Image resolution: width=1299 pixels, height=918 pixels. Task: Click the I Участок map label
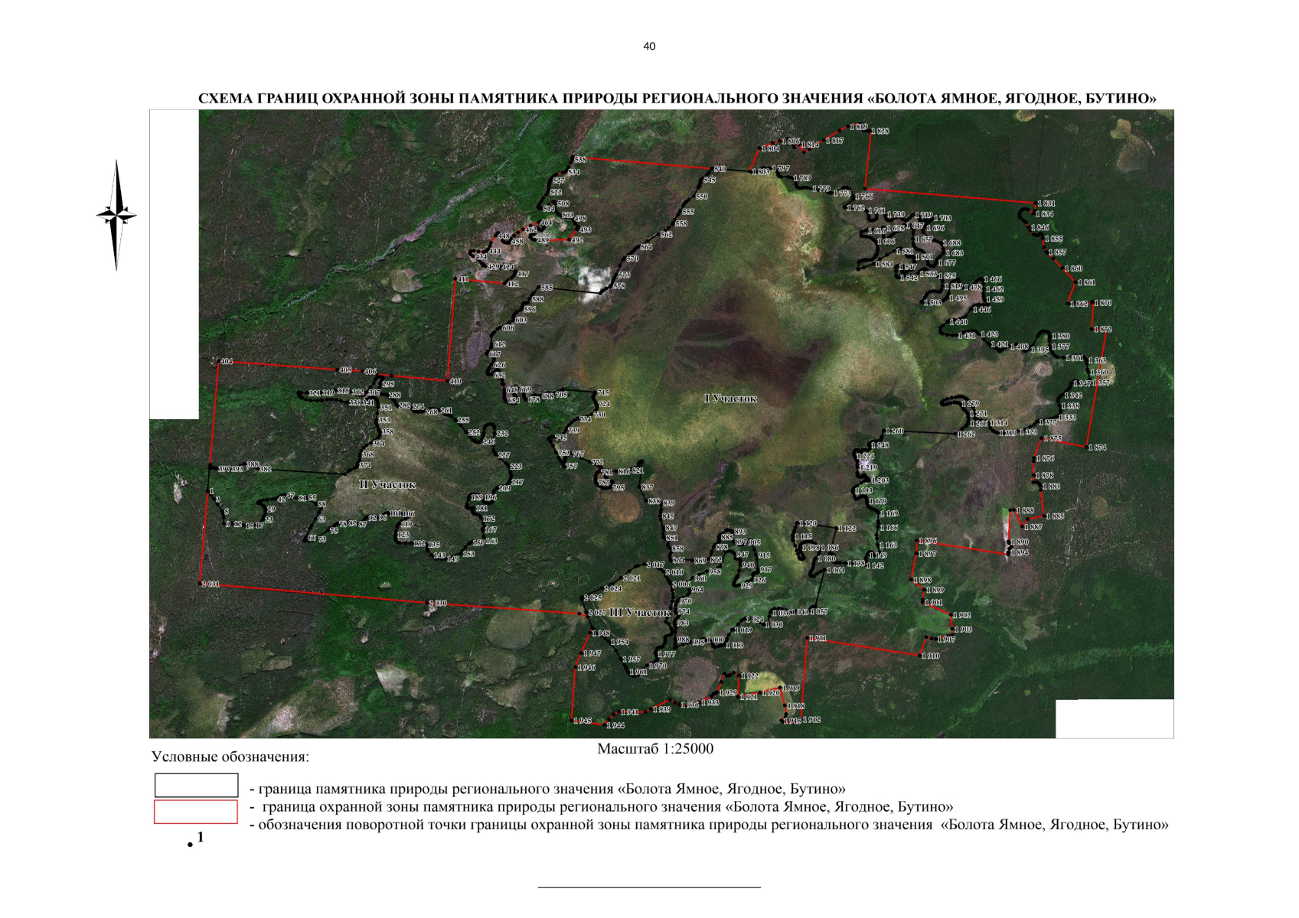click(730, 399)
